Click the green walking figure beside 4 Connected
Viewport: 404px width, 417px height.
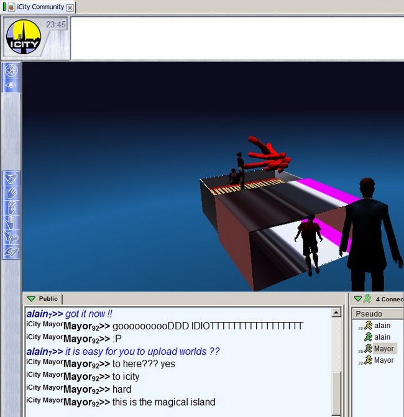tap(367, 299)
